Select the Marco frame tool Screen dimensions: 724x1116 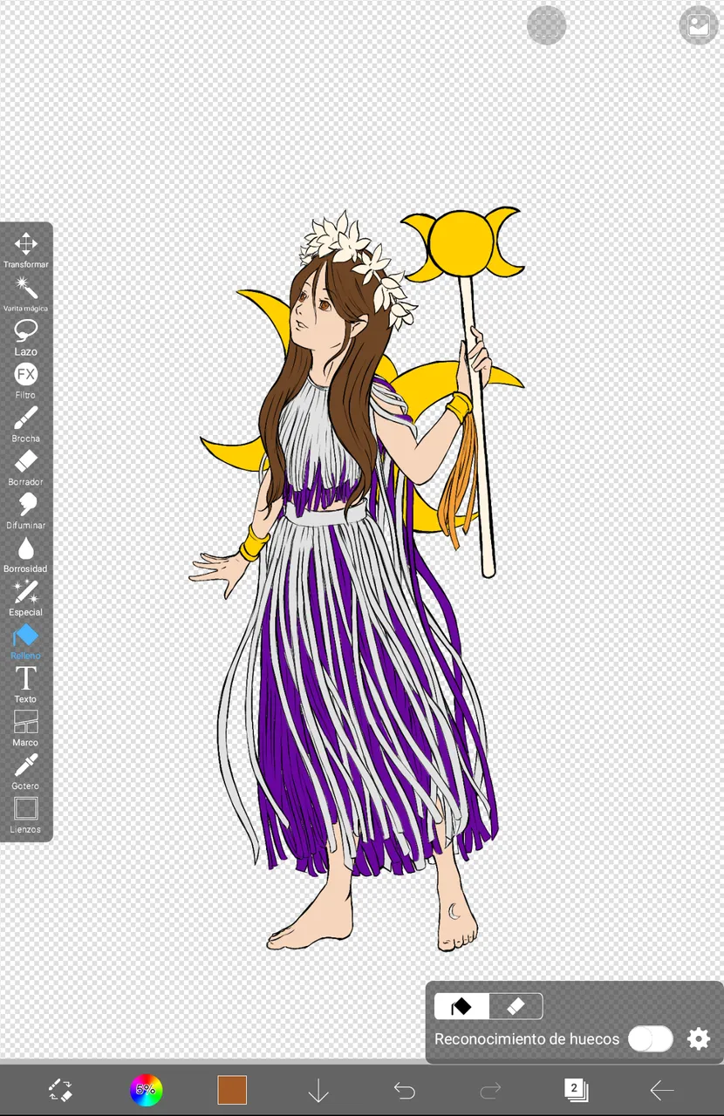(x=25, y=729)
